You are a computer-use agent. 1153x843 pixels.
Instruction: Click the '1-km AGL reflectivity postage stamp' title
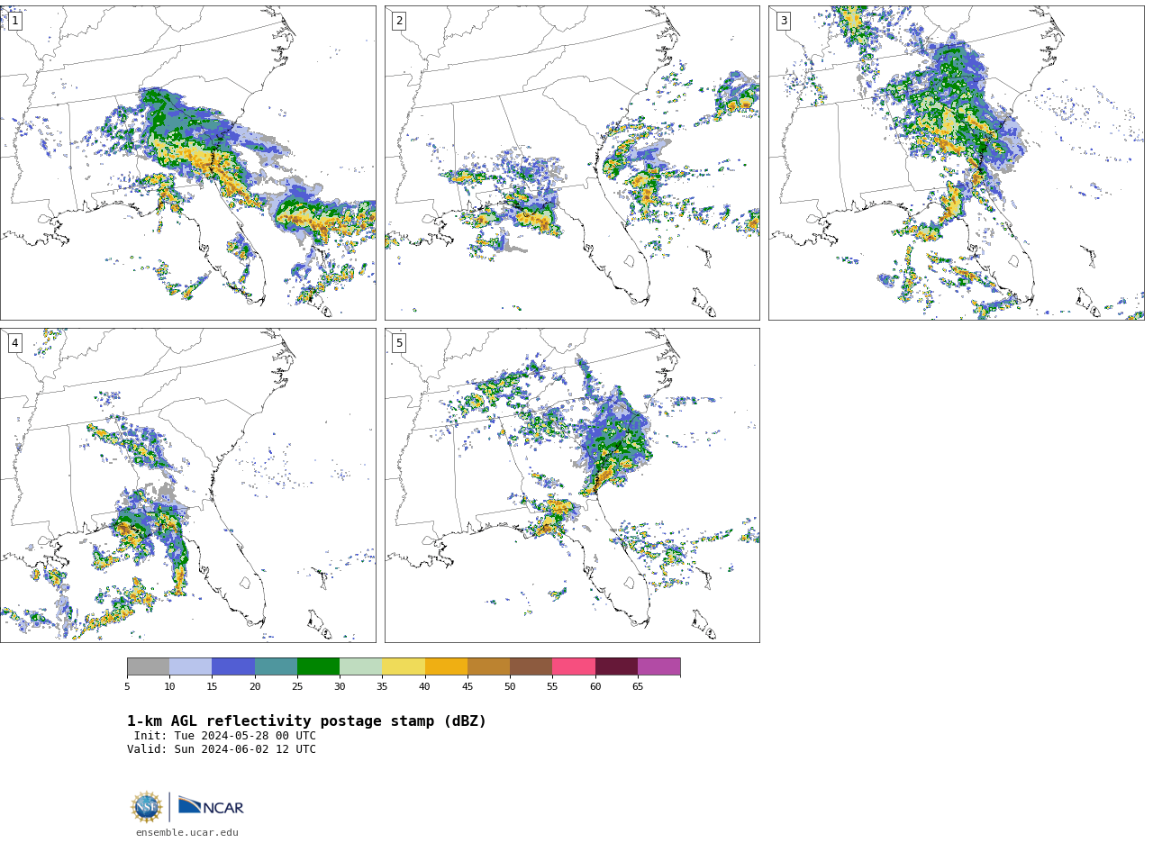[x=306, y=721]
